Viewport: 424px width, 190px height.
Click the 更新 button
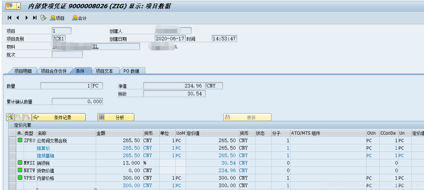click(247, 117)
